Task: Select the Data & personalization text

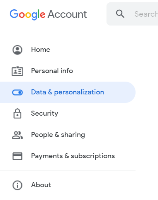Action: point(67,92)
